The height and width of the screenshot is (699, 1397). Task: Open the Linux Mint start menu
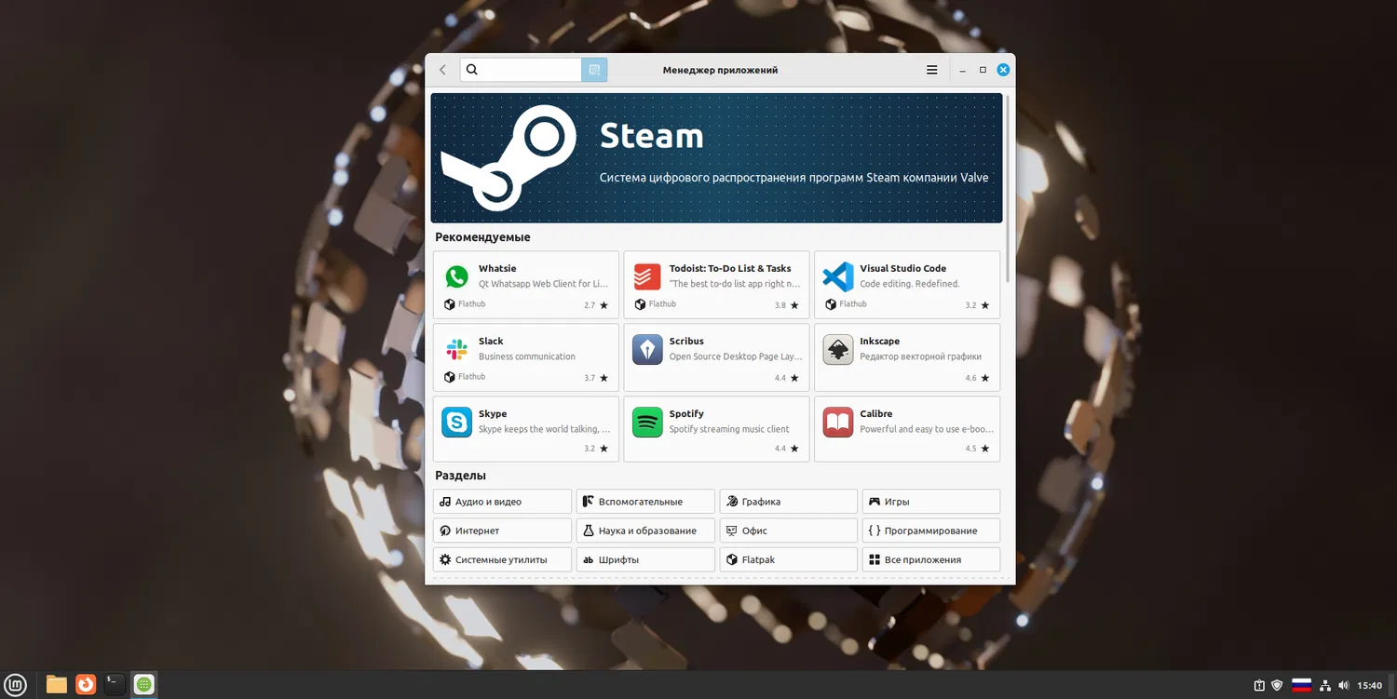[x=16, y=685]
